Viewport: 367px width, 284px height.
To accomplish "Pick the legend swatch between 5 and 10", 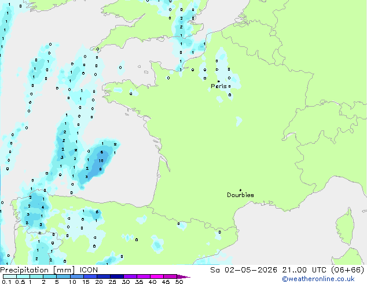I will 63,276.
